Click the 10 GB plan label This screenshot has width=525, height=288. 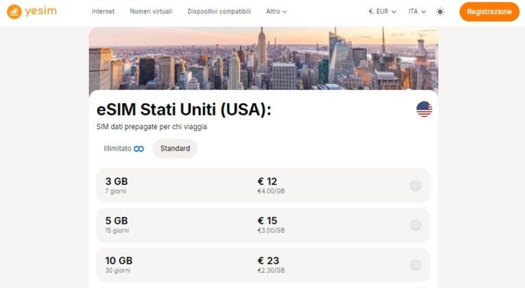(119, 261)
